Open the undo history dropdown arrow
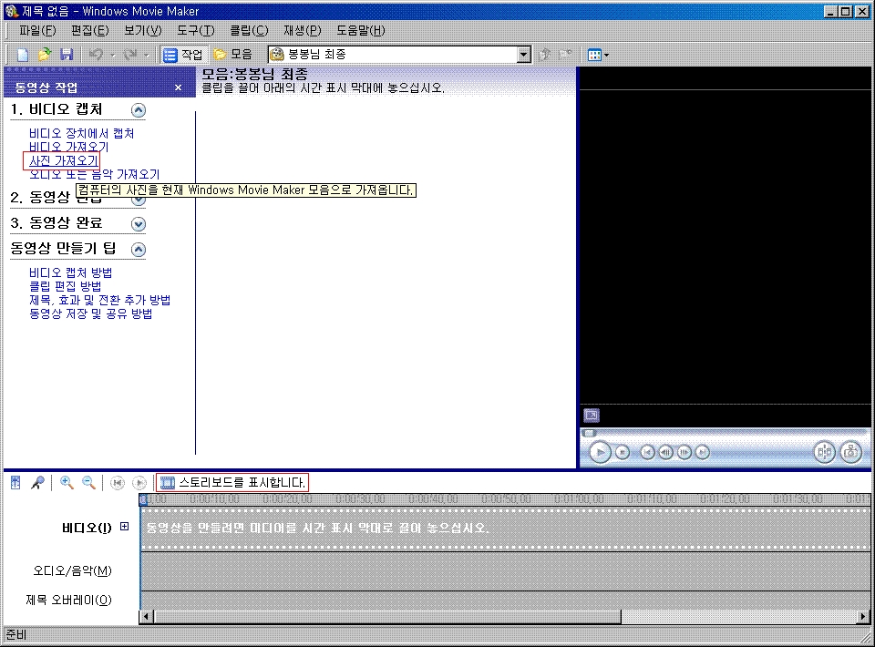 coord(113,56)
